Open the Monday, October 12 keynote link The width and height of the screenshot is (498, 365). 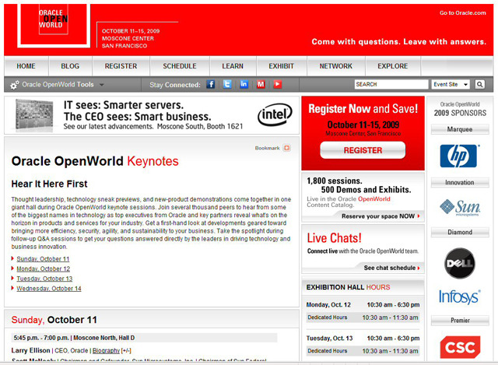44,268
